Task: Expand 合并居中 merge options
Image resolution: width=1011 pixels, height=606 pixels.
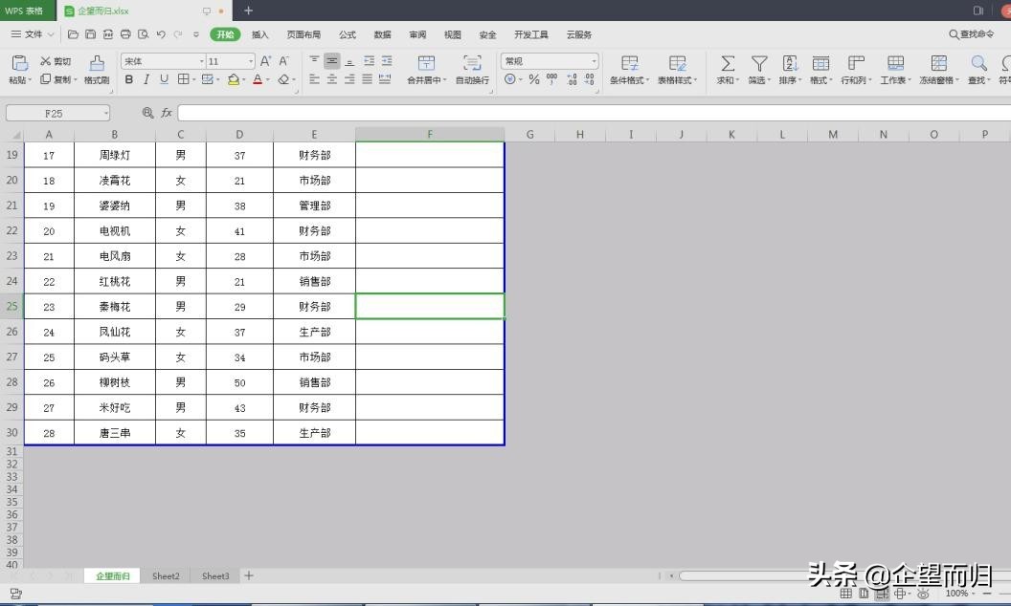Action: coord(444,80)
